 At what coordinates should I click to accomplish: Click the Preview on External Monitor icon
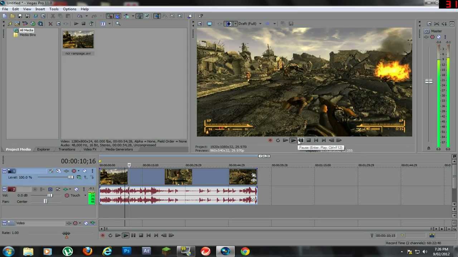[x=209, y=24]
